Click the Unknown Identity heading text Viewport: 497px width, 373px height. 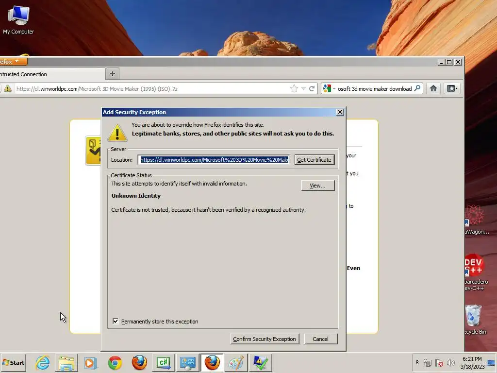point(136,196)
